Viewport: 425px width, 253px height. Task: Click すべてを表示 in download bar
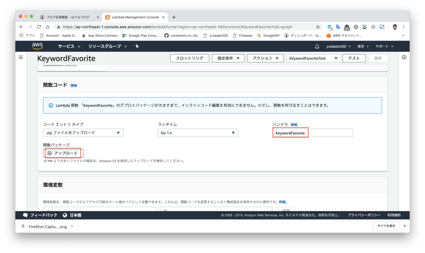(386, 226)
